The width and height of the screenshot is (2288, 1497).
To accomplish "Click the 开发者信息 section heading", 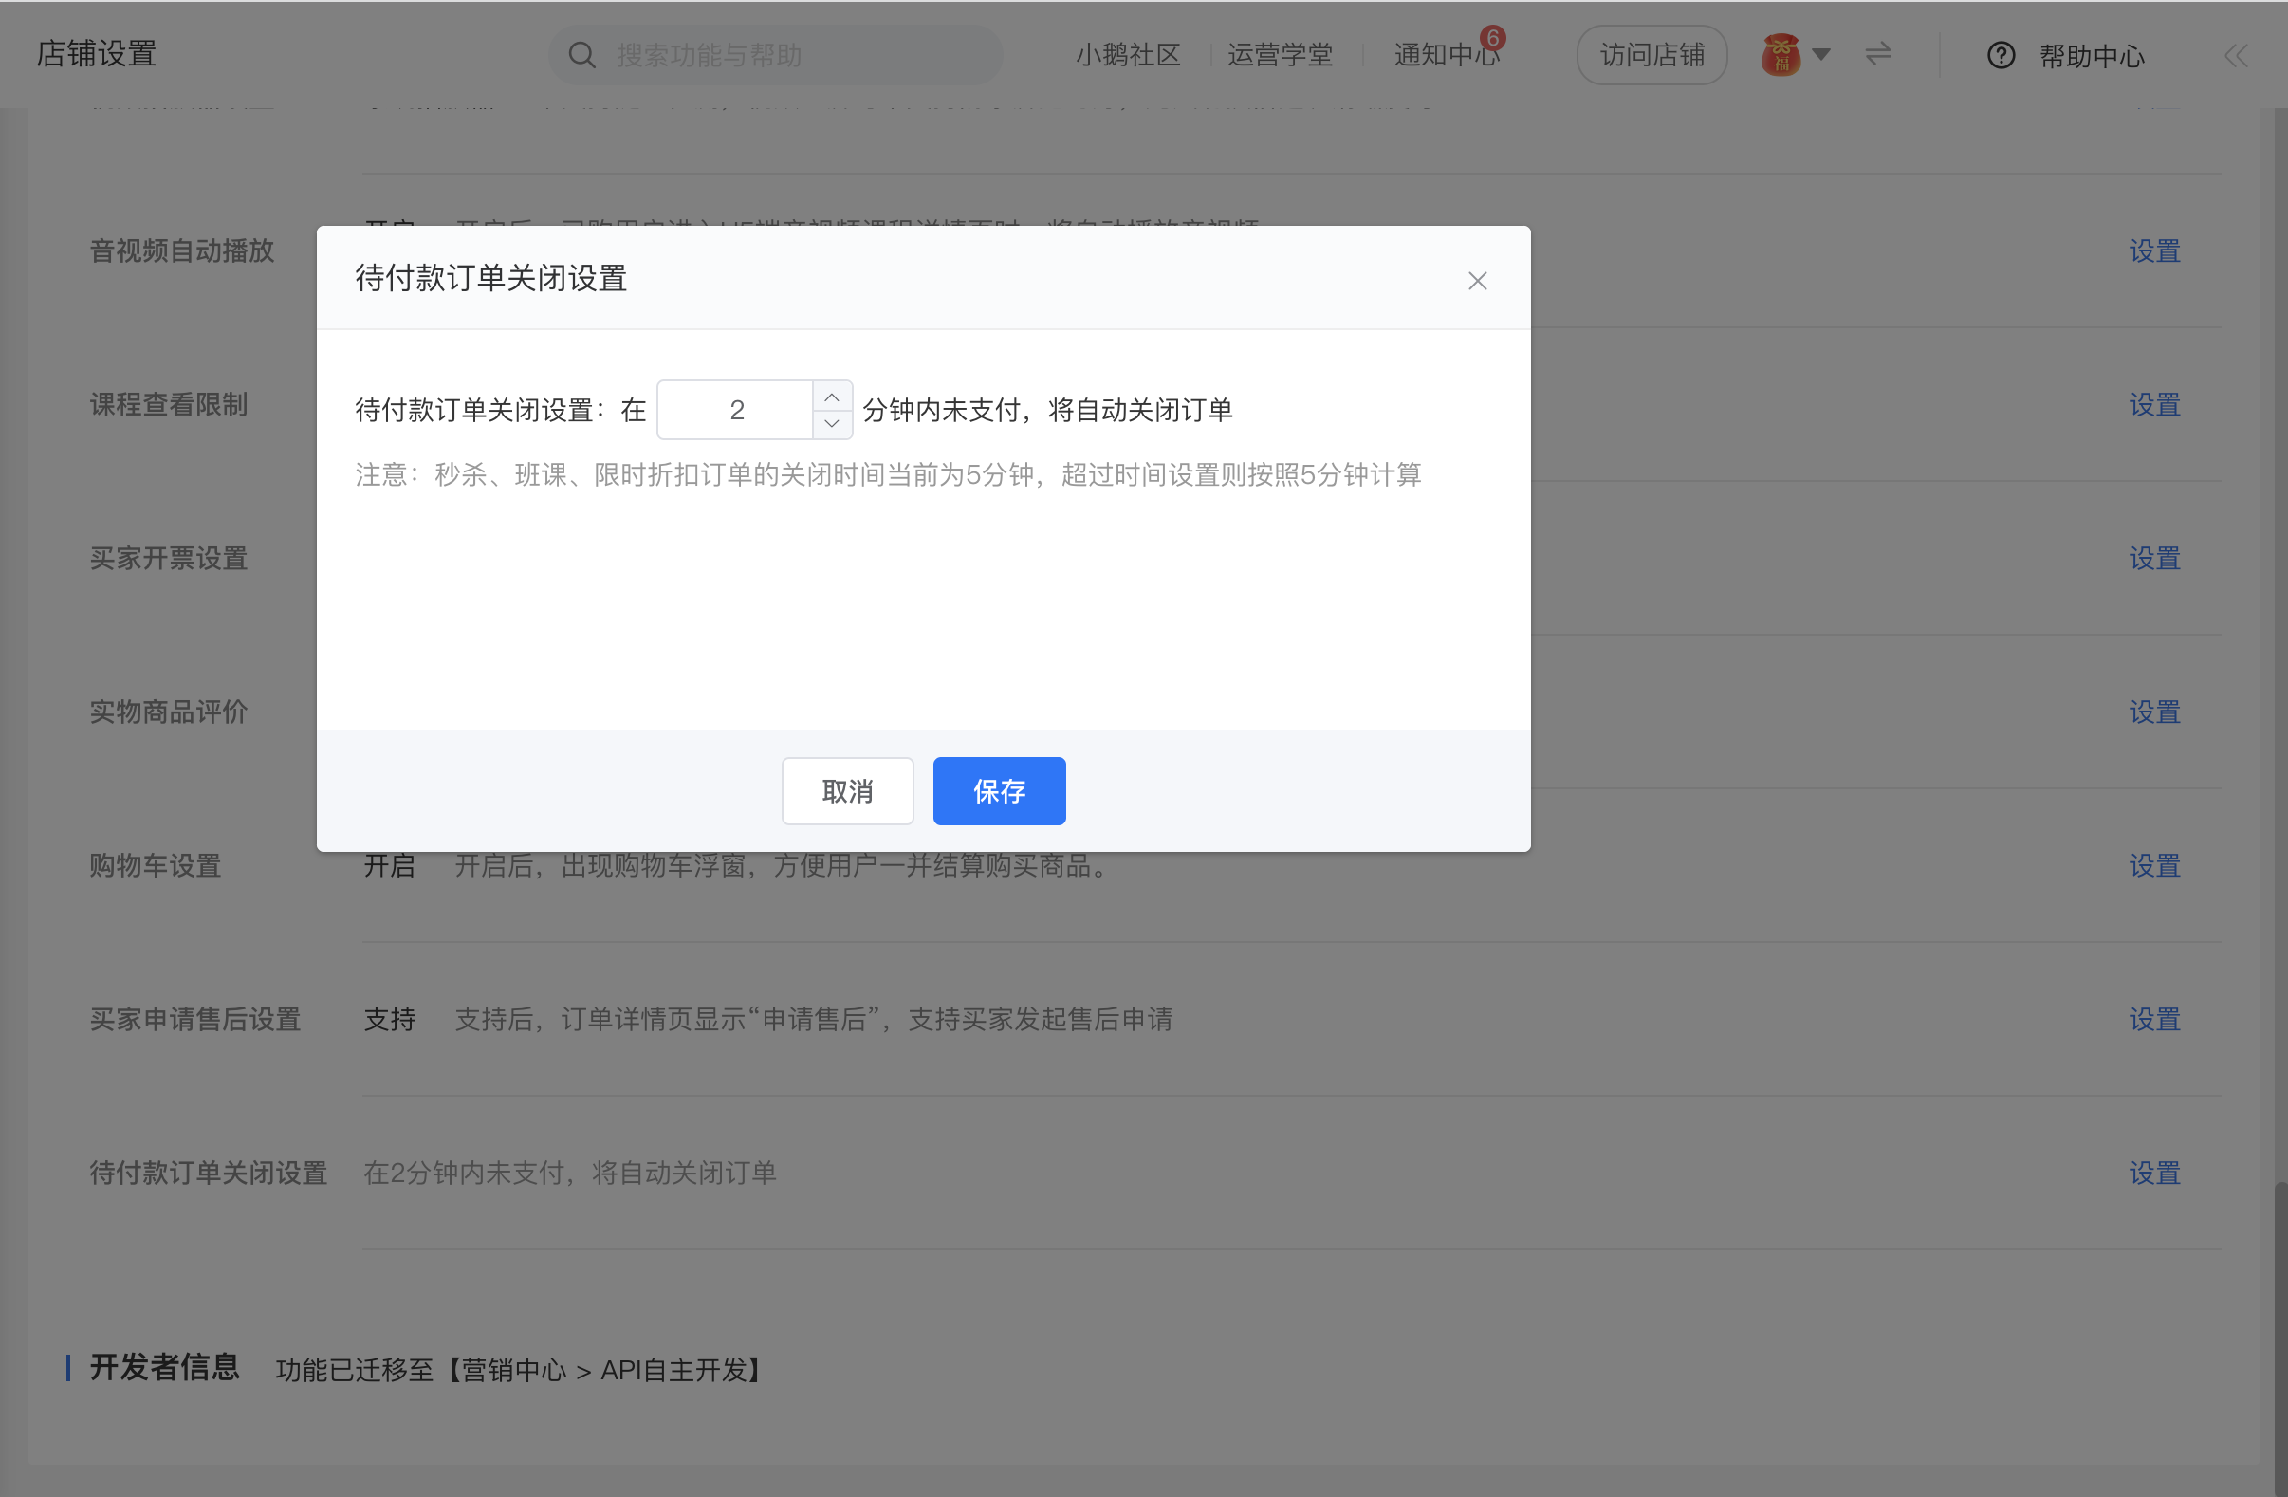I will tap(164, 1367).
